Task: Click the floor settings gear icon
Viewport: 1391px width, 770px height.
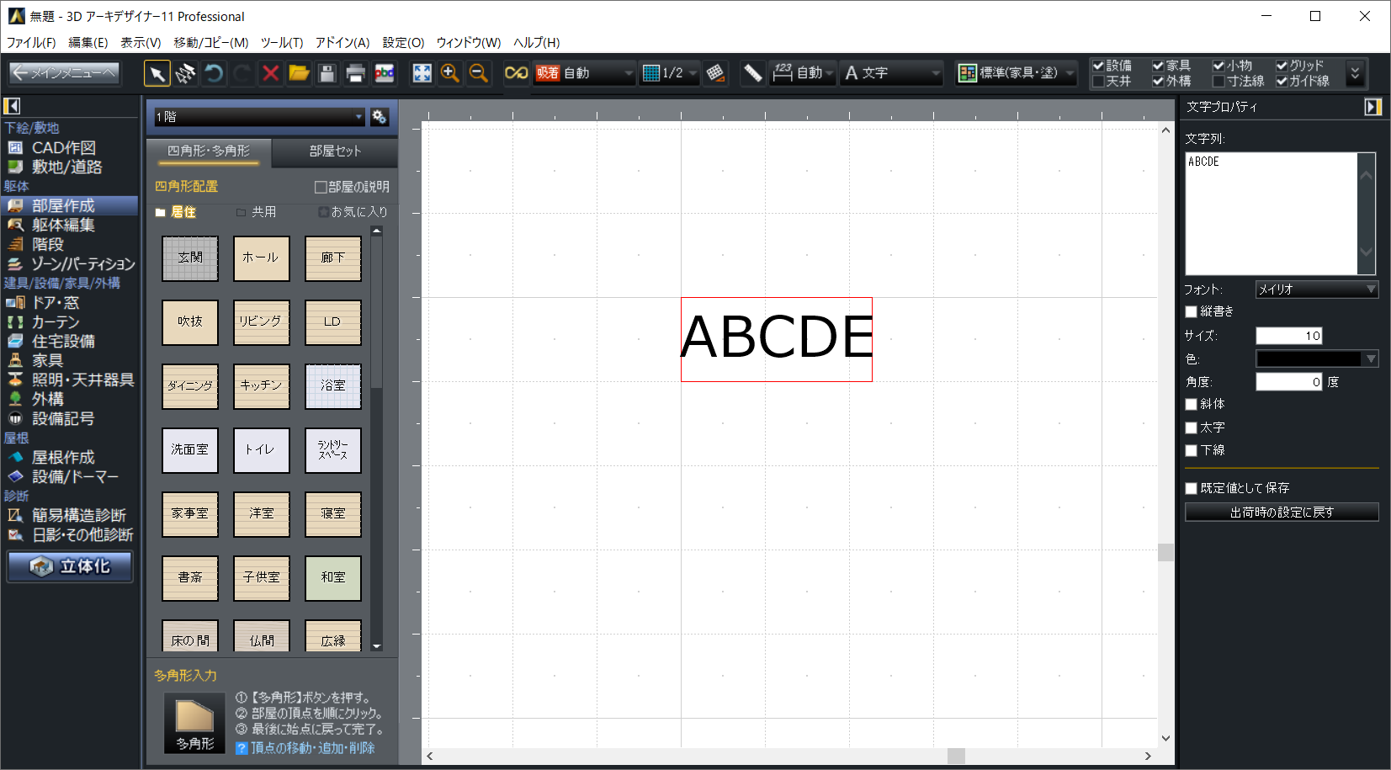Action: [x=380, y=117]
